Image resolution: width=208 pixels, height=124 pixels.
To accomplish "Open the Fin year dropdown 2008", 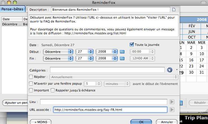I will tap(107, 58).
